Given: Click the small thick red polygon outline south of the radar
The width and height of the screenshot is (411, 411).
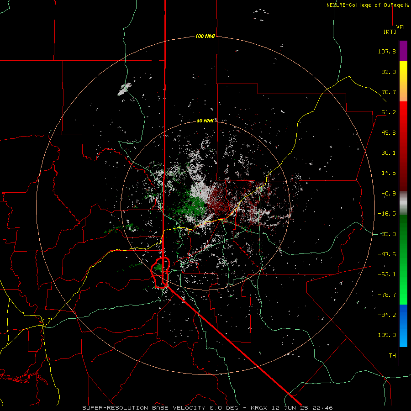Looking at the screenshot, I should click(x=160, y=273).
